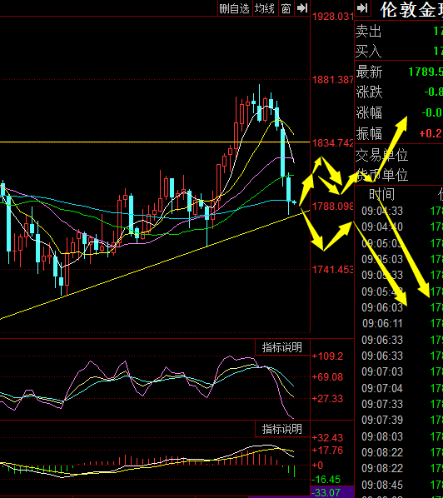Click the purple -33.07 value box
Viewport: 443px width, 498px height.
(332, 492)
